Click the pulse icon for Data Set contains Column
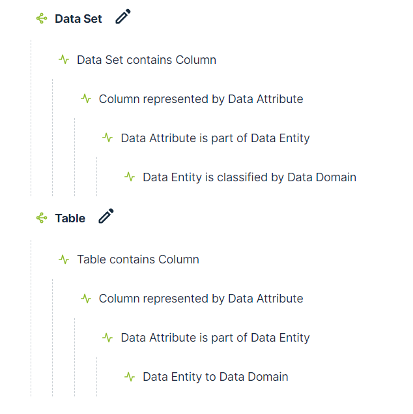This screenshot has width=413, height=414. (64, 60)
